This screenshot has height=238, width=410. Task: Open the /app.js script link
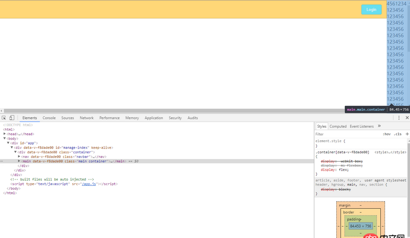coord(89,184)
